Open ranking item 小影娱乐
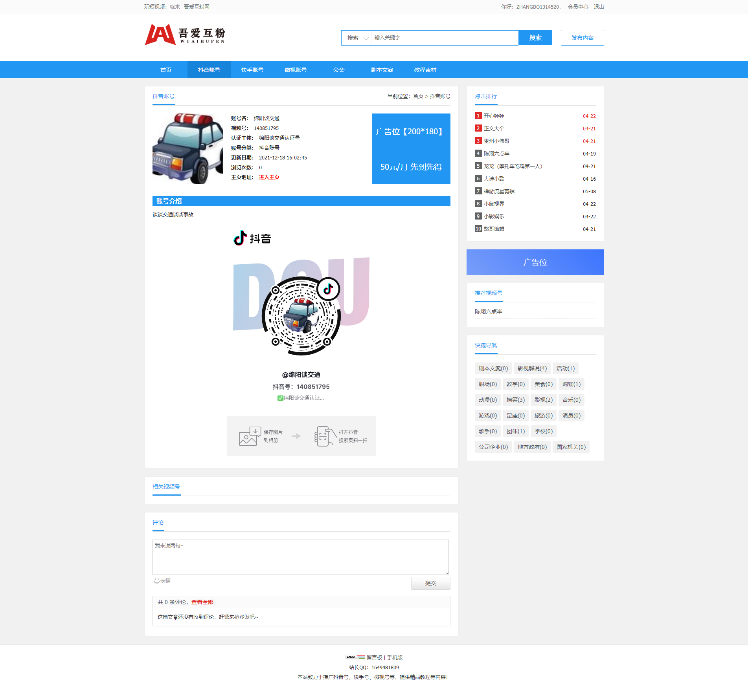748x690 pixels. 494,216
